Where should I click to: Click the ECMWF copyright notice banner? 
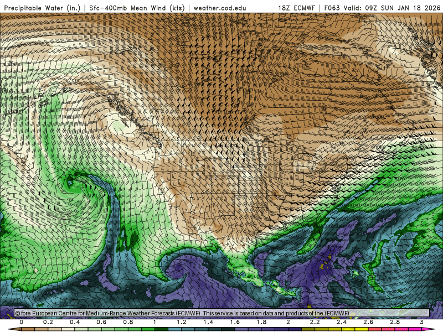[x=222, y=313]
